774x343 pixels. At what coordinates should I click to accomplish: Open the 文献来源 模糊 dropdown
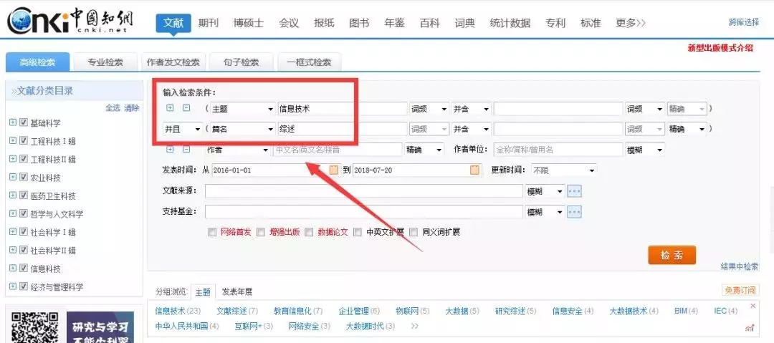point(545,191)
